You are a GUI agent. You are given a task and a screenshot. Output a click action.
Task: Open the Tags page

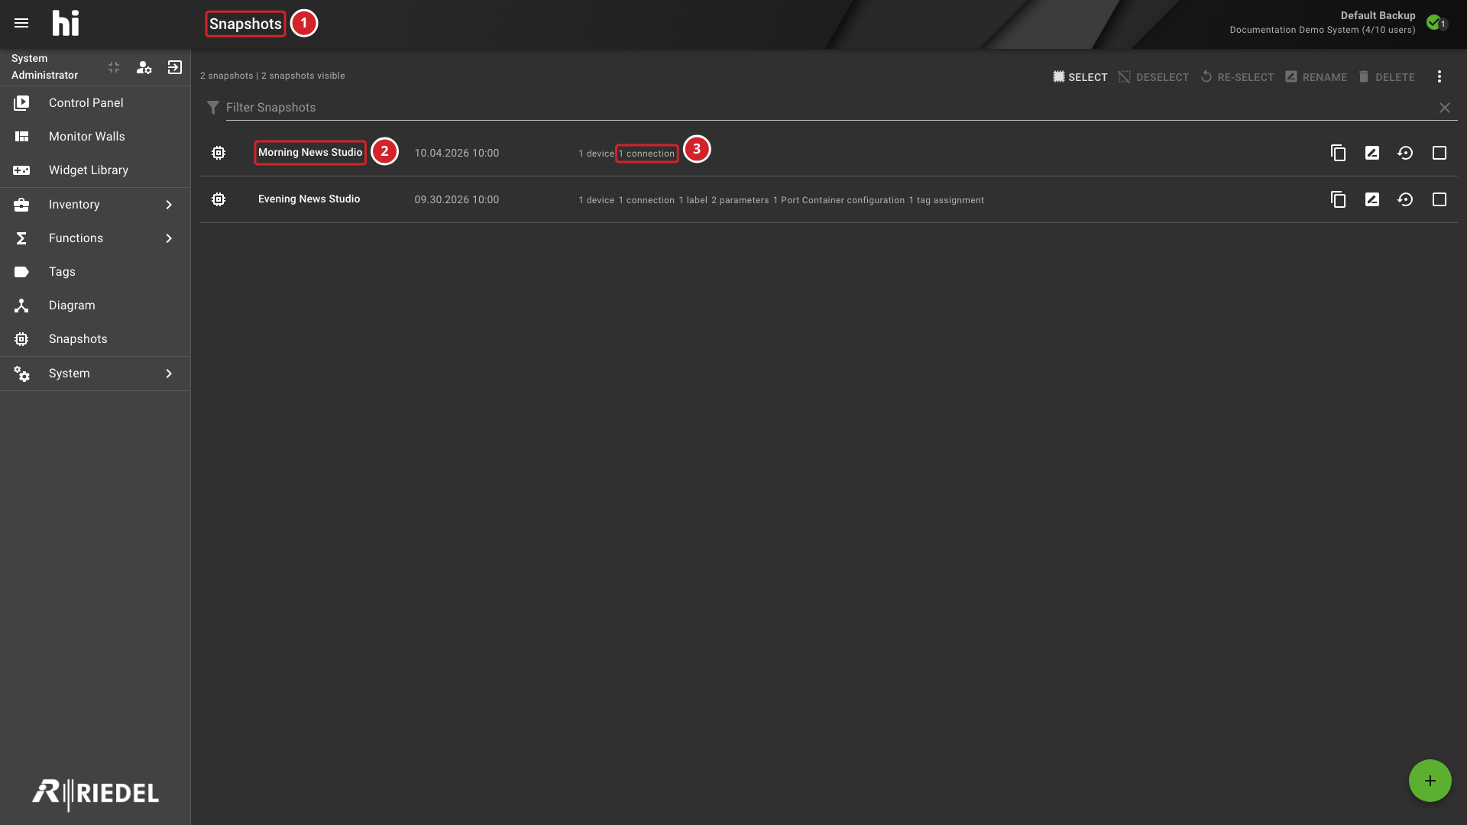pyautogui.click(x=95, y=271)
